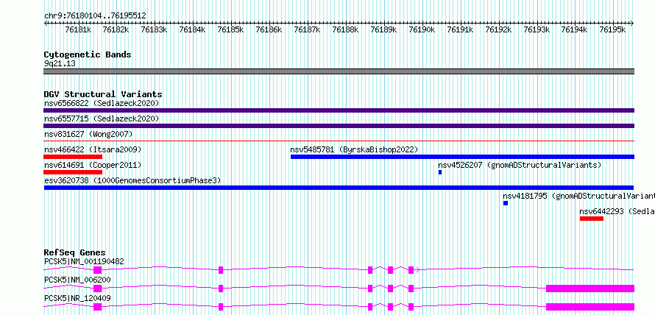Open the nsv6566822 (Sedlazeck2020) variant label
This screenshot has width=655, height=315.
[102, 103]
